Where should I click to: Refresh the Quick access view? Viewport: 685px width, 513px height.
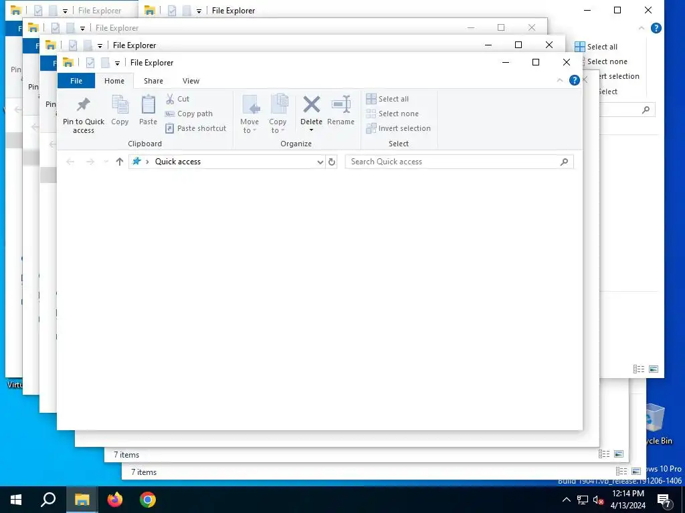[332, 162]
